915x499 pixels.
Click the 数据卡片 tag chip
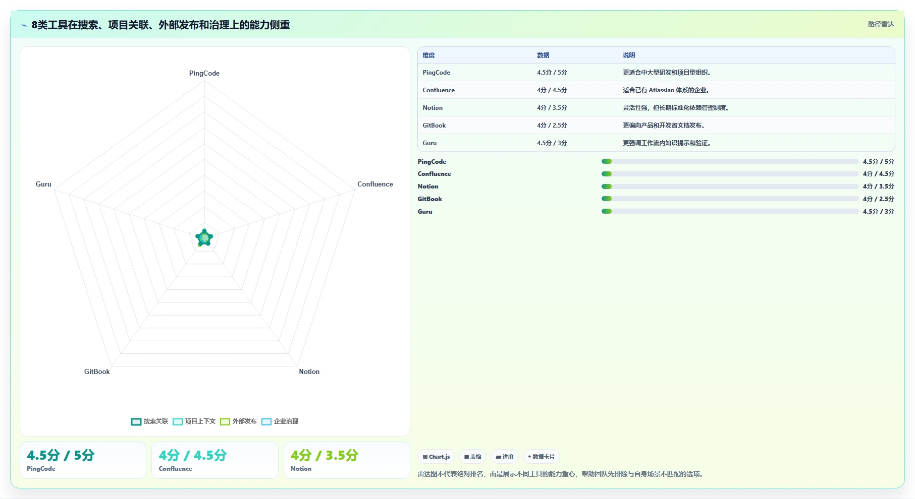(x=541, y=457)
